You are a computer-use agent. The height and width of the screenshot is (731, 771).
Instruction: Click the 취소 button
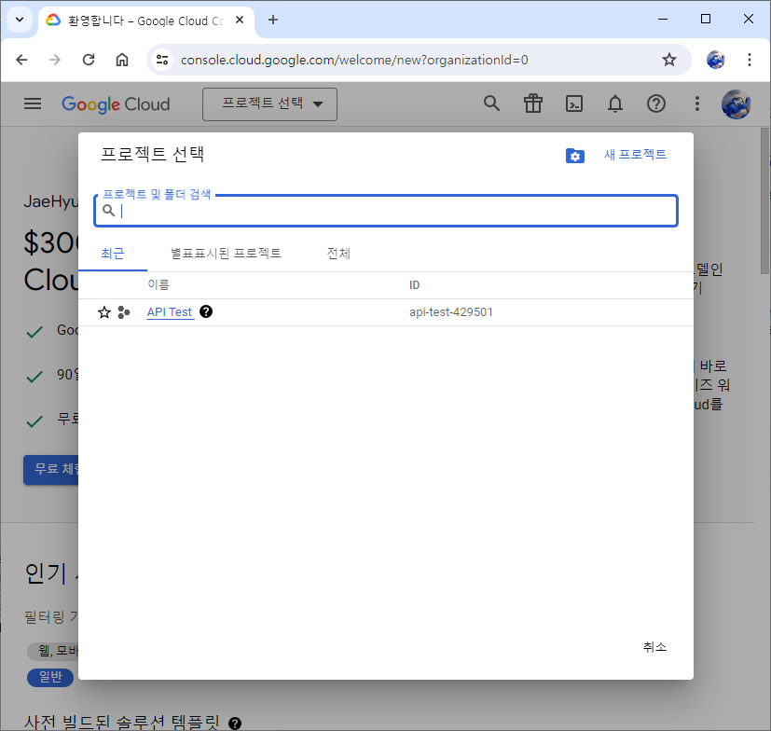[654, 647]
